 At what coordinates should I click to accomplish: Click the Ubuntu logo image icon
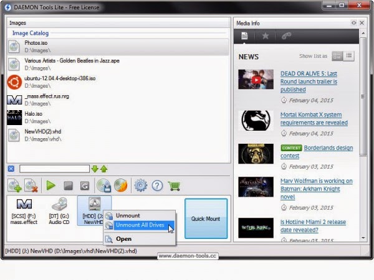click(x=14, y=82)
